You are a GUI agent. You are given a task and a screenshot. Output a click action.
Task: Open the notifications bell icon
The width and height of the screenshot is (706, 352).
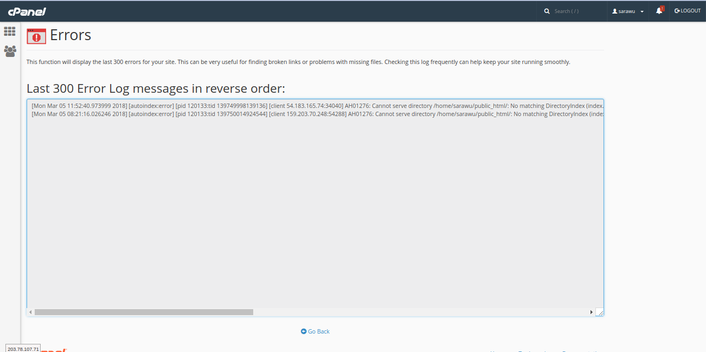pyautogui.click(x=659, y=11)
